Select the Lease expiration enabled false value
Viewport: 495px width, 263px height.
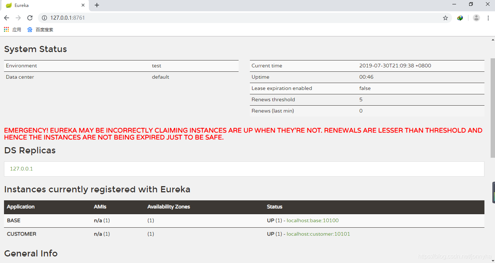point(365,88)
